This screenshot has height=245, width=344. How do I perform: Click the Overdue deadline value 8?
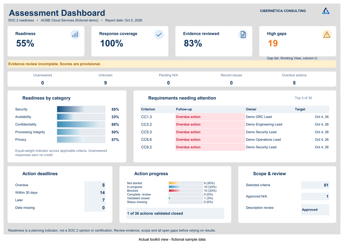pyautogui.click(x=95, y=185)
